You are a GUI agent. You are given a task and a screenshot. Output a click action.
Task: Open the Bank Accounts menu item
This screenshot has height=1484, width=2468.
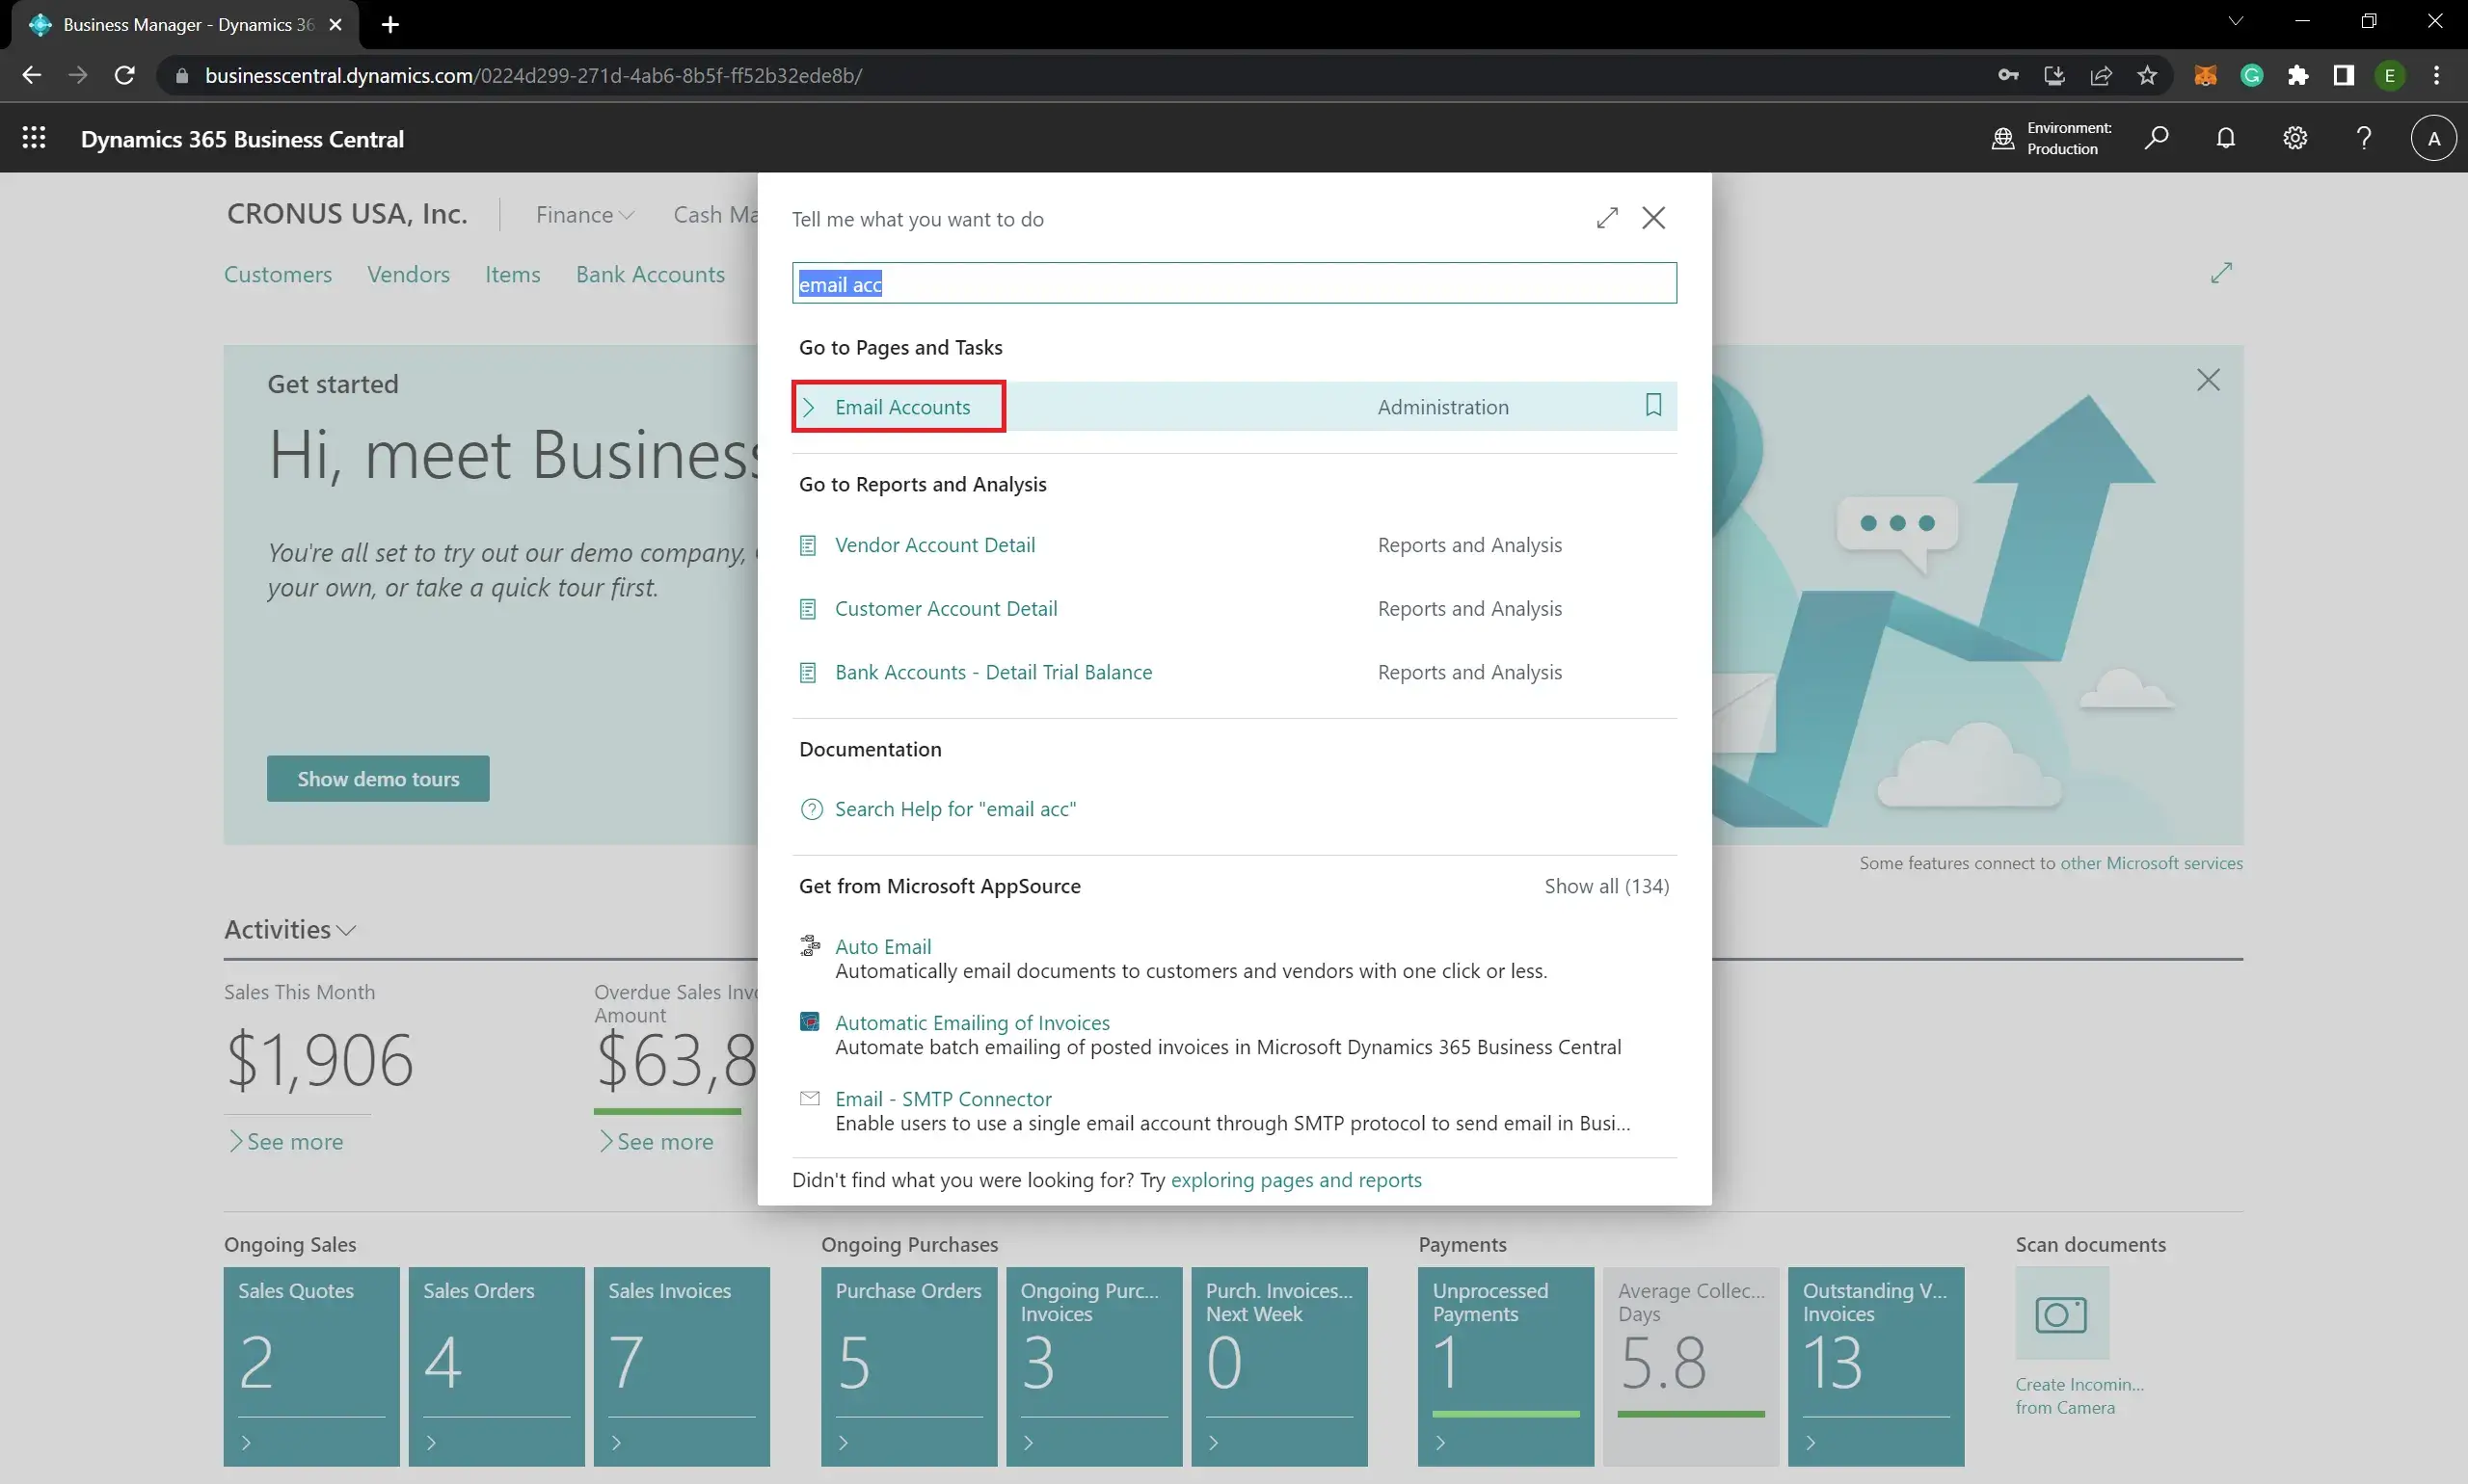click(x=651, y=274)
